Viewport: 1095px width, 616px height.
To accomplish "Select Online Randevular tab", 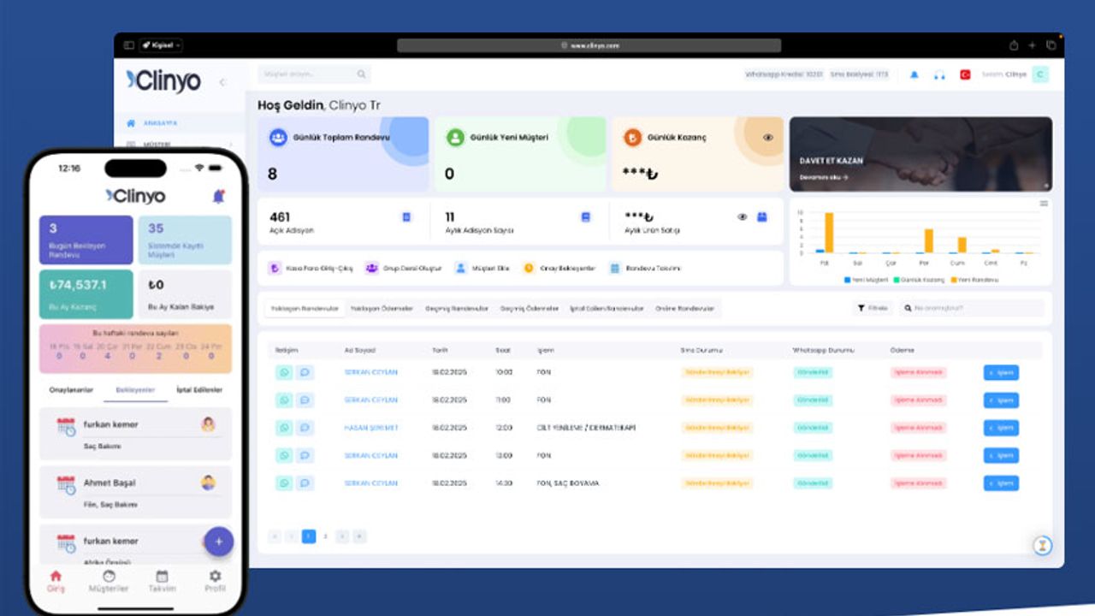I will pyautogui.click(x=684, y=308).
